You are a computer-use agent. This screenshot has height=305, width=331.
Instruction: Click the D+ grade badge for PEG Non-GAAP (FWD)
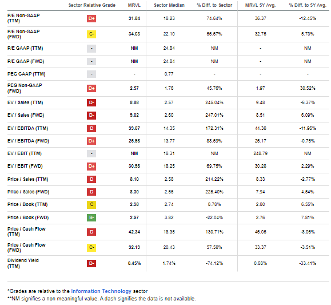click(91, 88)
